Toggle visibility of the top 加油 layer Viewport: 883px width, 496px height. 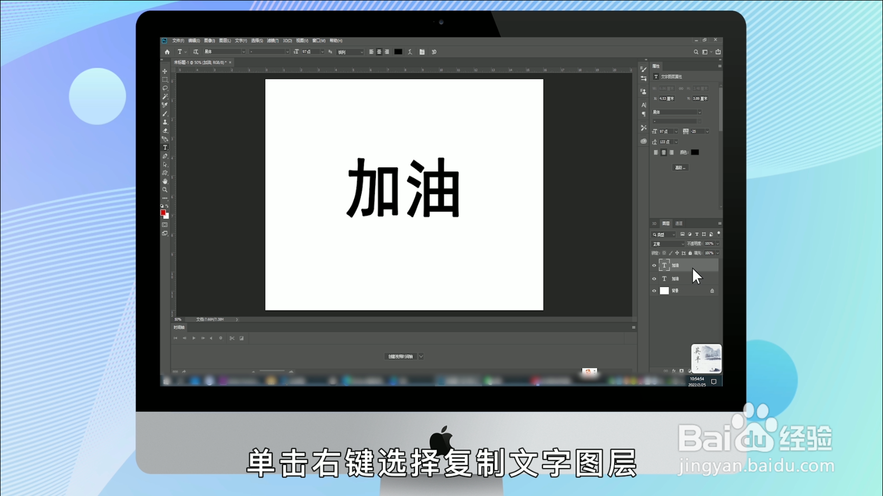click(x=654, y=265)
